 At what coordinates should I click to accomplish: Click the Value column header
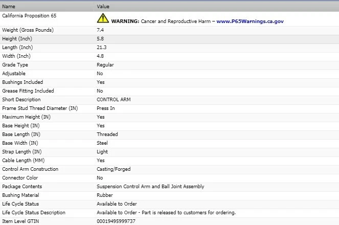point(103,7)
